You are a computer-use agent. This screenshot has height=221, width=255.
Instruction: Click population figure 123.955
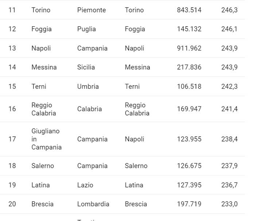pyautogui.click(x=189, y=139)
